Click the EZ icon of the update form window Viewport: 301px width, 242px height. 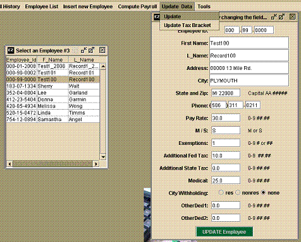pyautogui.click(x=156, y=17)
